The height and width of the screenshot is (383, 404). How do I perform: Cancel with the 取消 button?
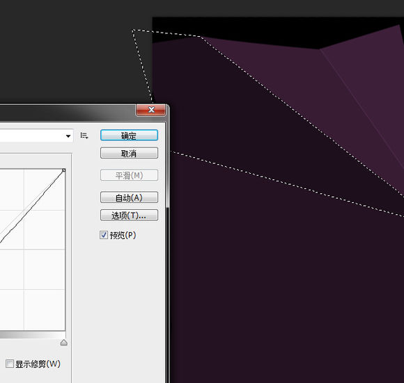pos(129,153)
